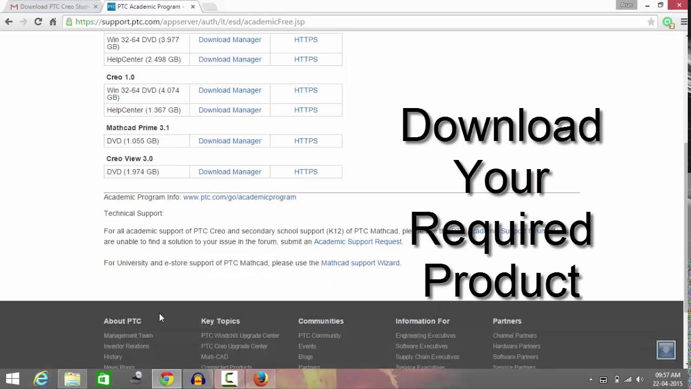Open Multi-CAD footer link
The width and height of the screenshot is (691, 389).
click(215, 357)
